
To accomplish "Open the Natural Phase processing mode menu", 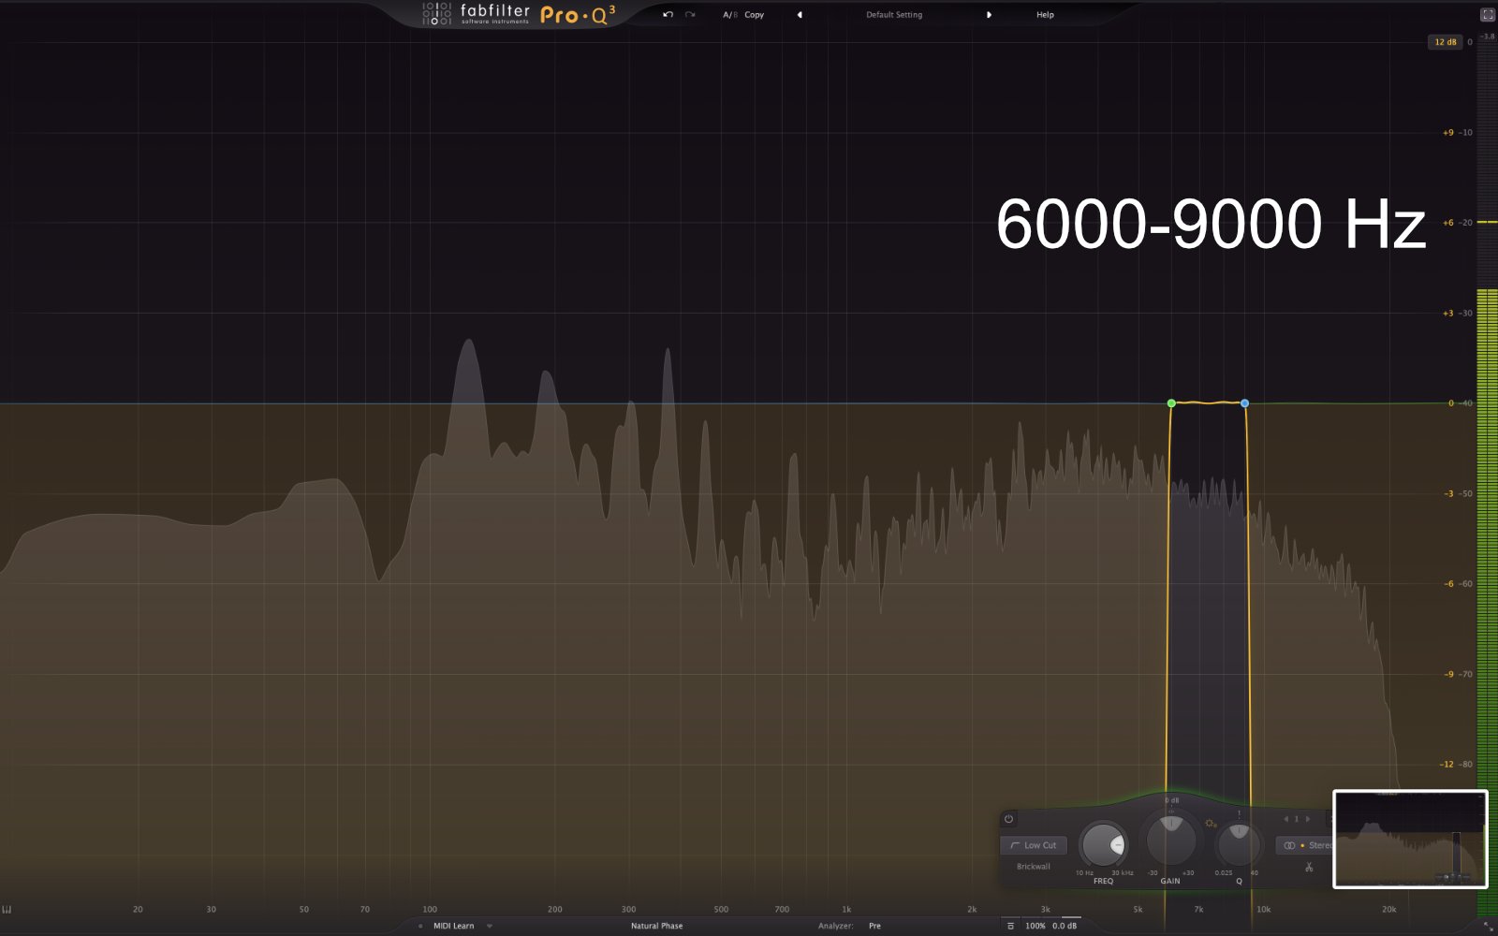I will pos(656,926).
